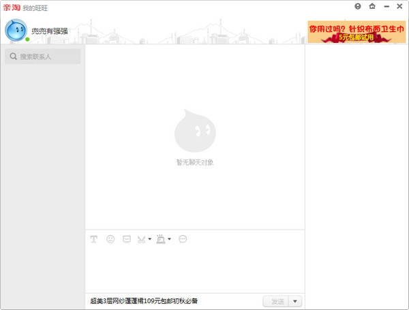Screen dimensions: 409x310
Task: Open the 超美3层网纱蓬蓬裙 ad link
Action: [144, 301]
